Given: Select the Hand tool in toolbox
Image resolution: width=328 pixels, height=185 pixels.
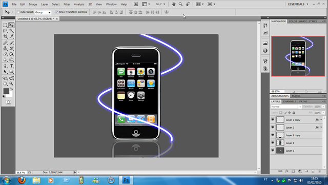Looking at the screenshot, I should pos(5,84).
